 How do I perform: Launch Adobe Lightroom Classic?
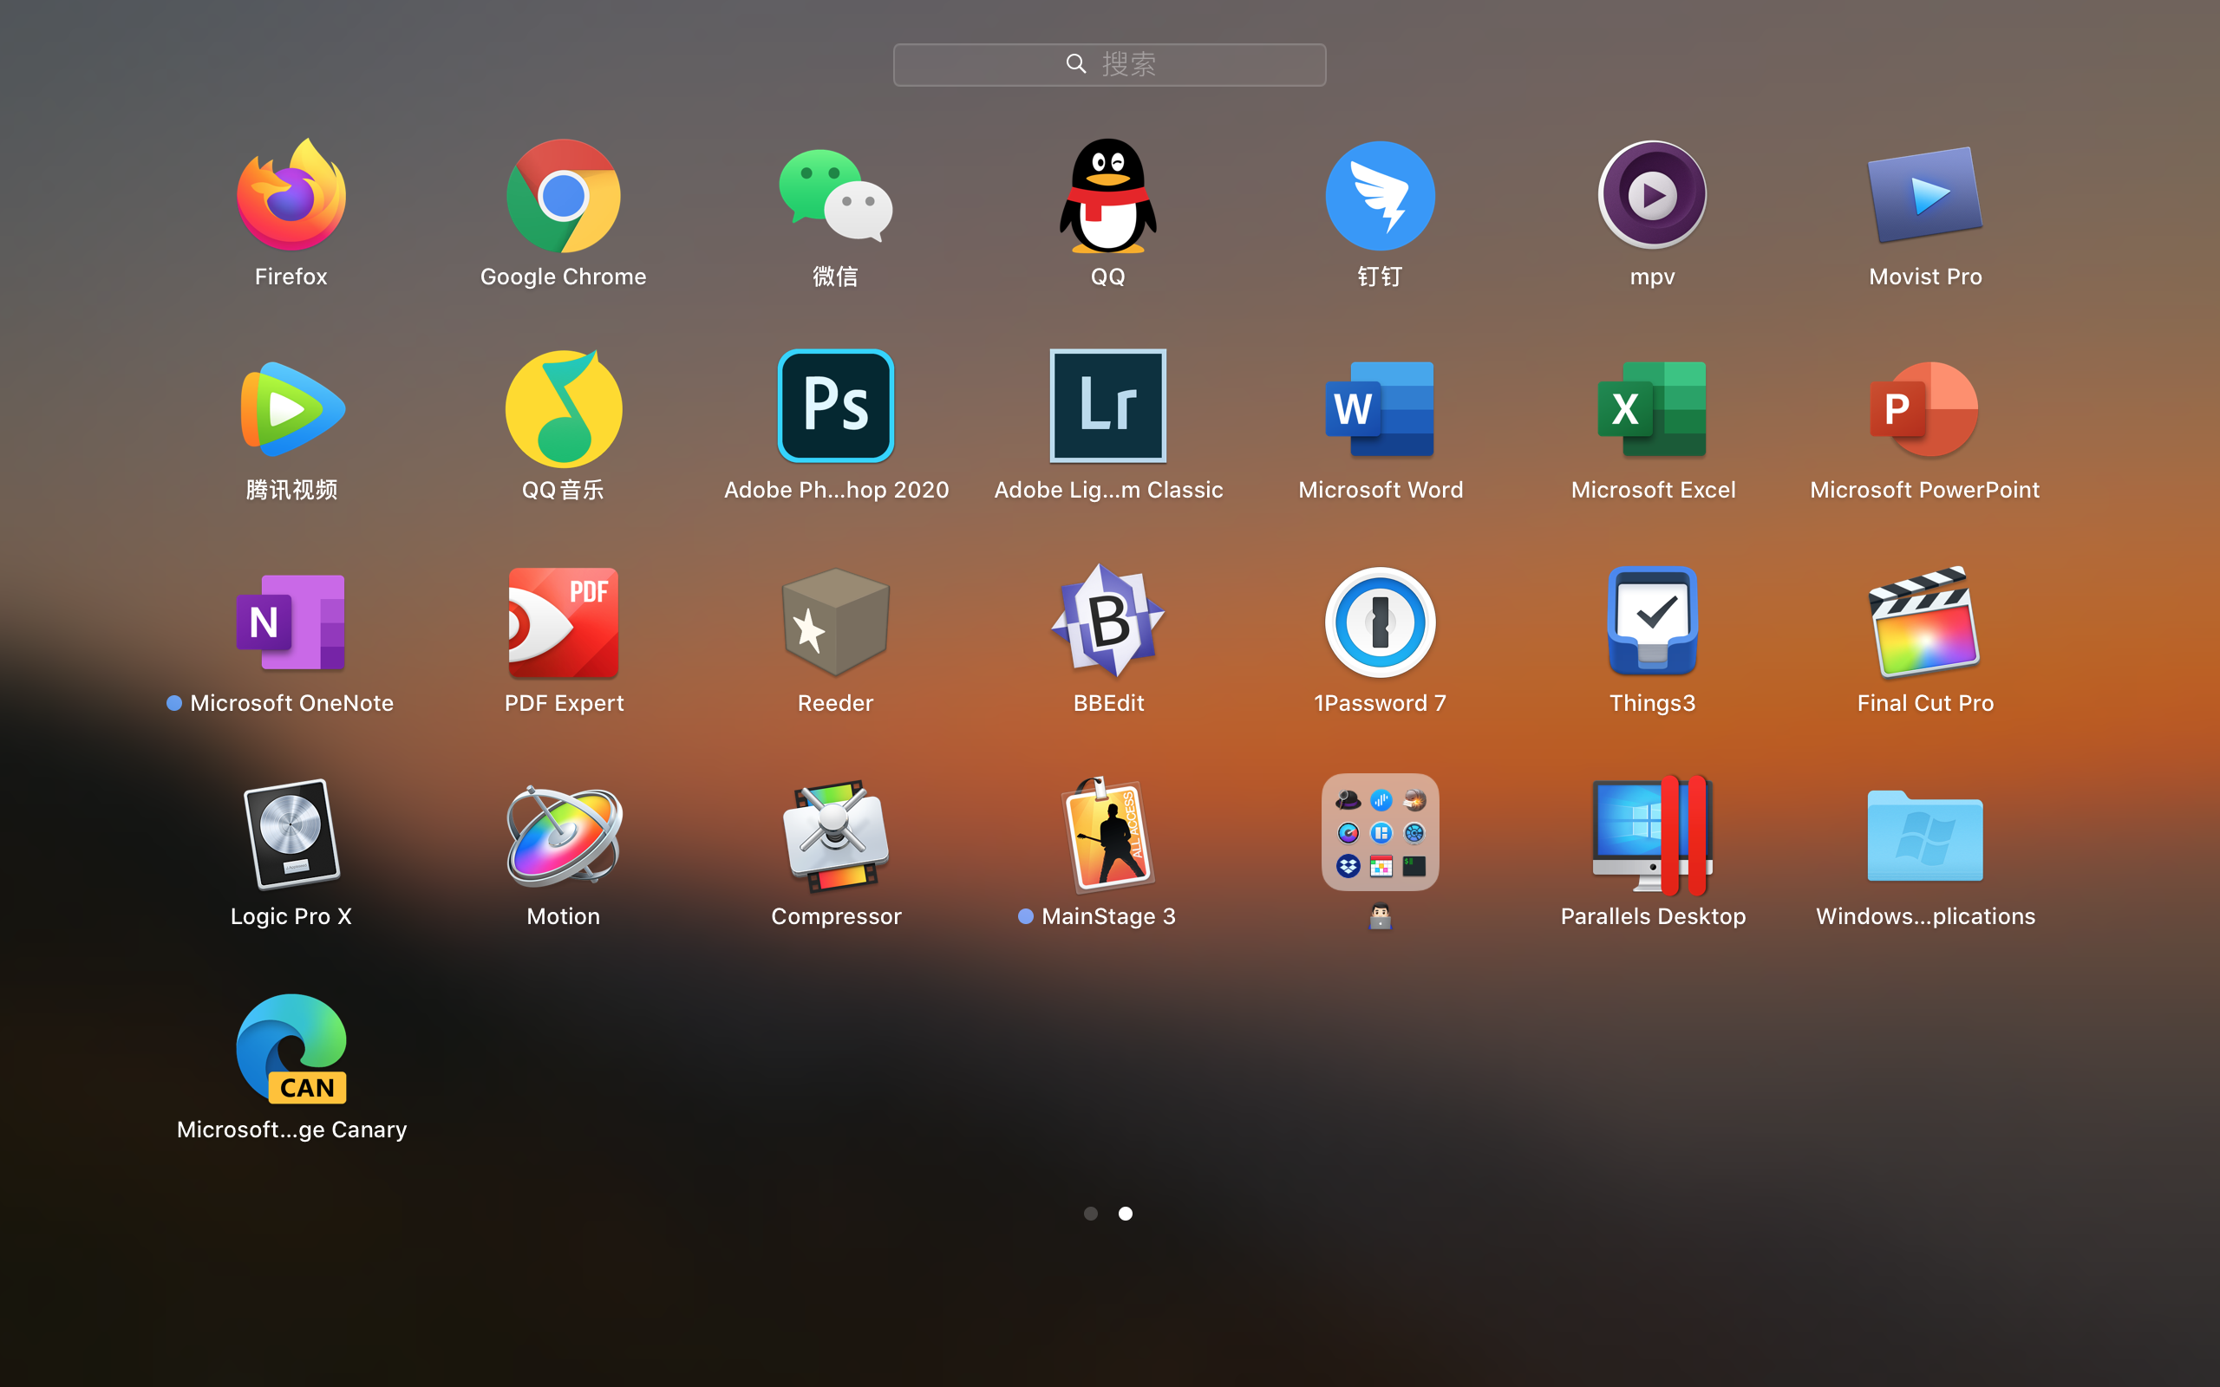pos(1107,407)
